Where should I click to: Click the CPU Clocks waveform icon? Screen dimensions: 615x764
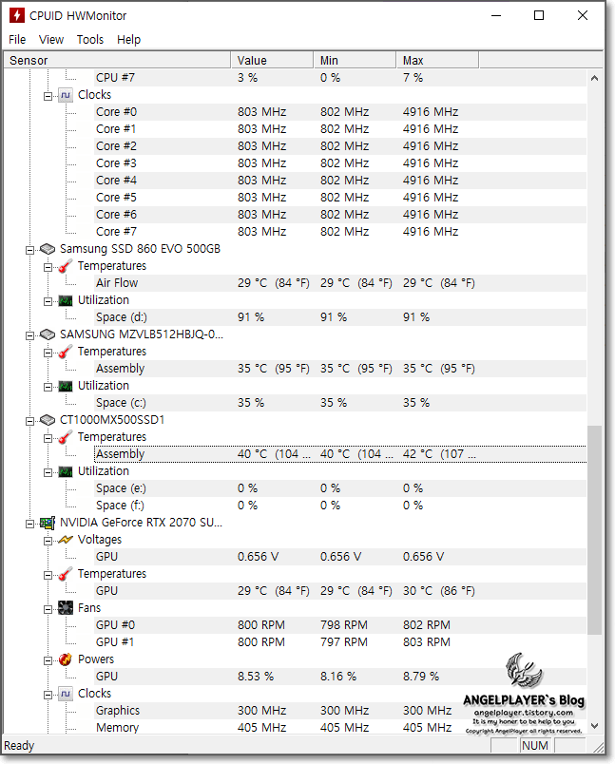(x=66, y=95)
